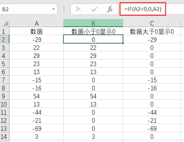Expand the Name Box dropdown arrow

tap(53, 9)
